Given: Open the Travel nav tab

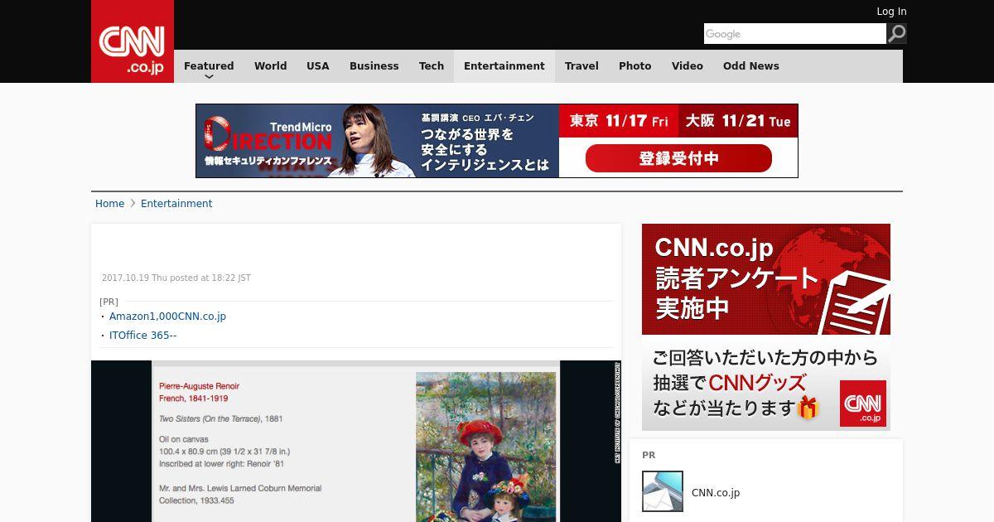Looking at the screenshot, I should pyautogui.click(x=581, y=66).
